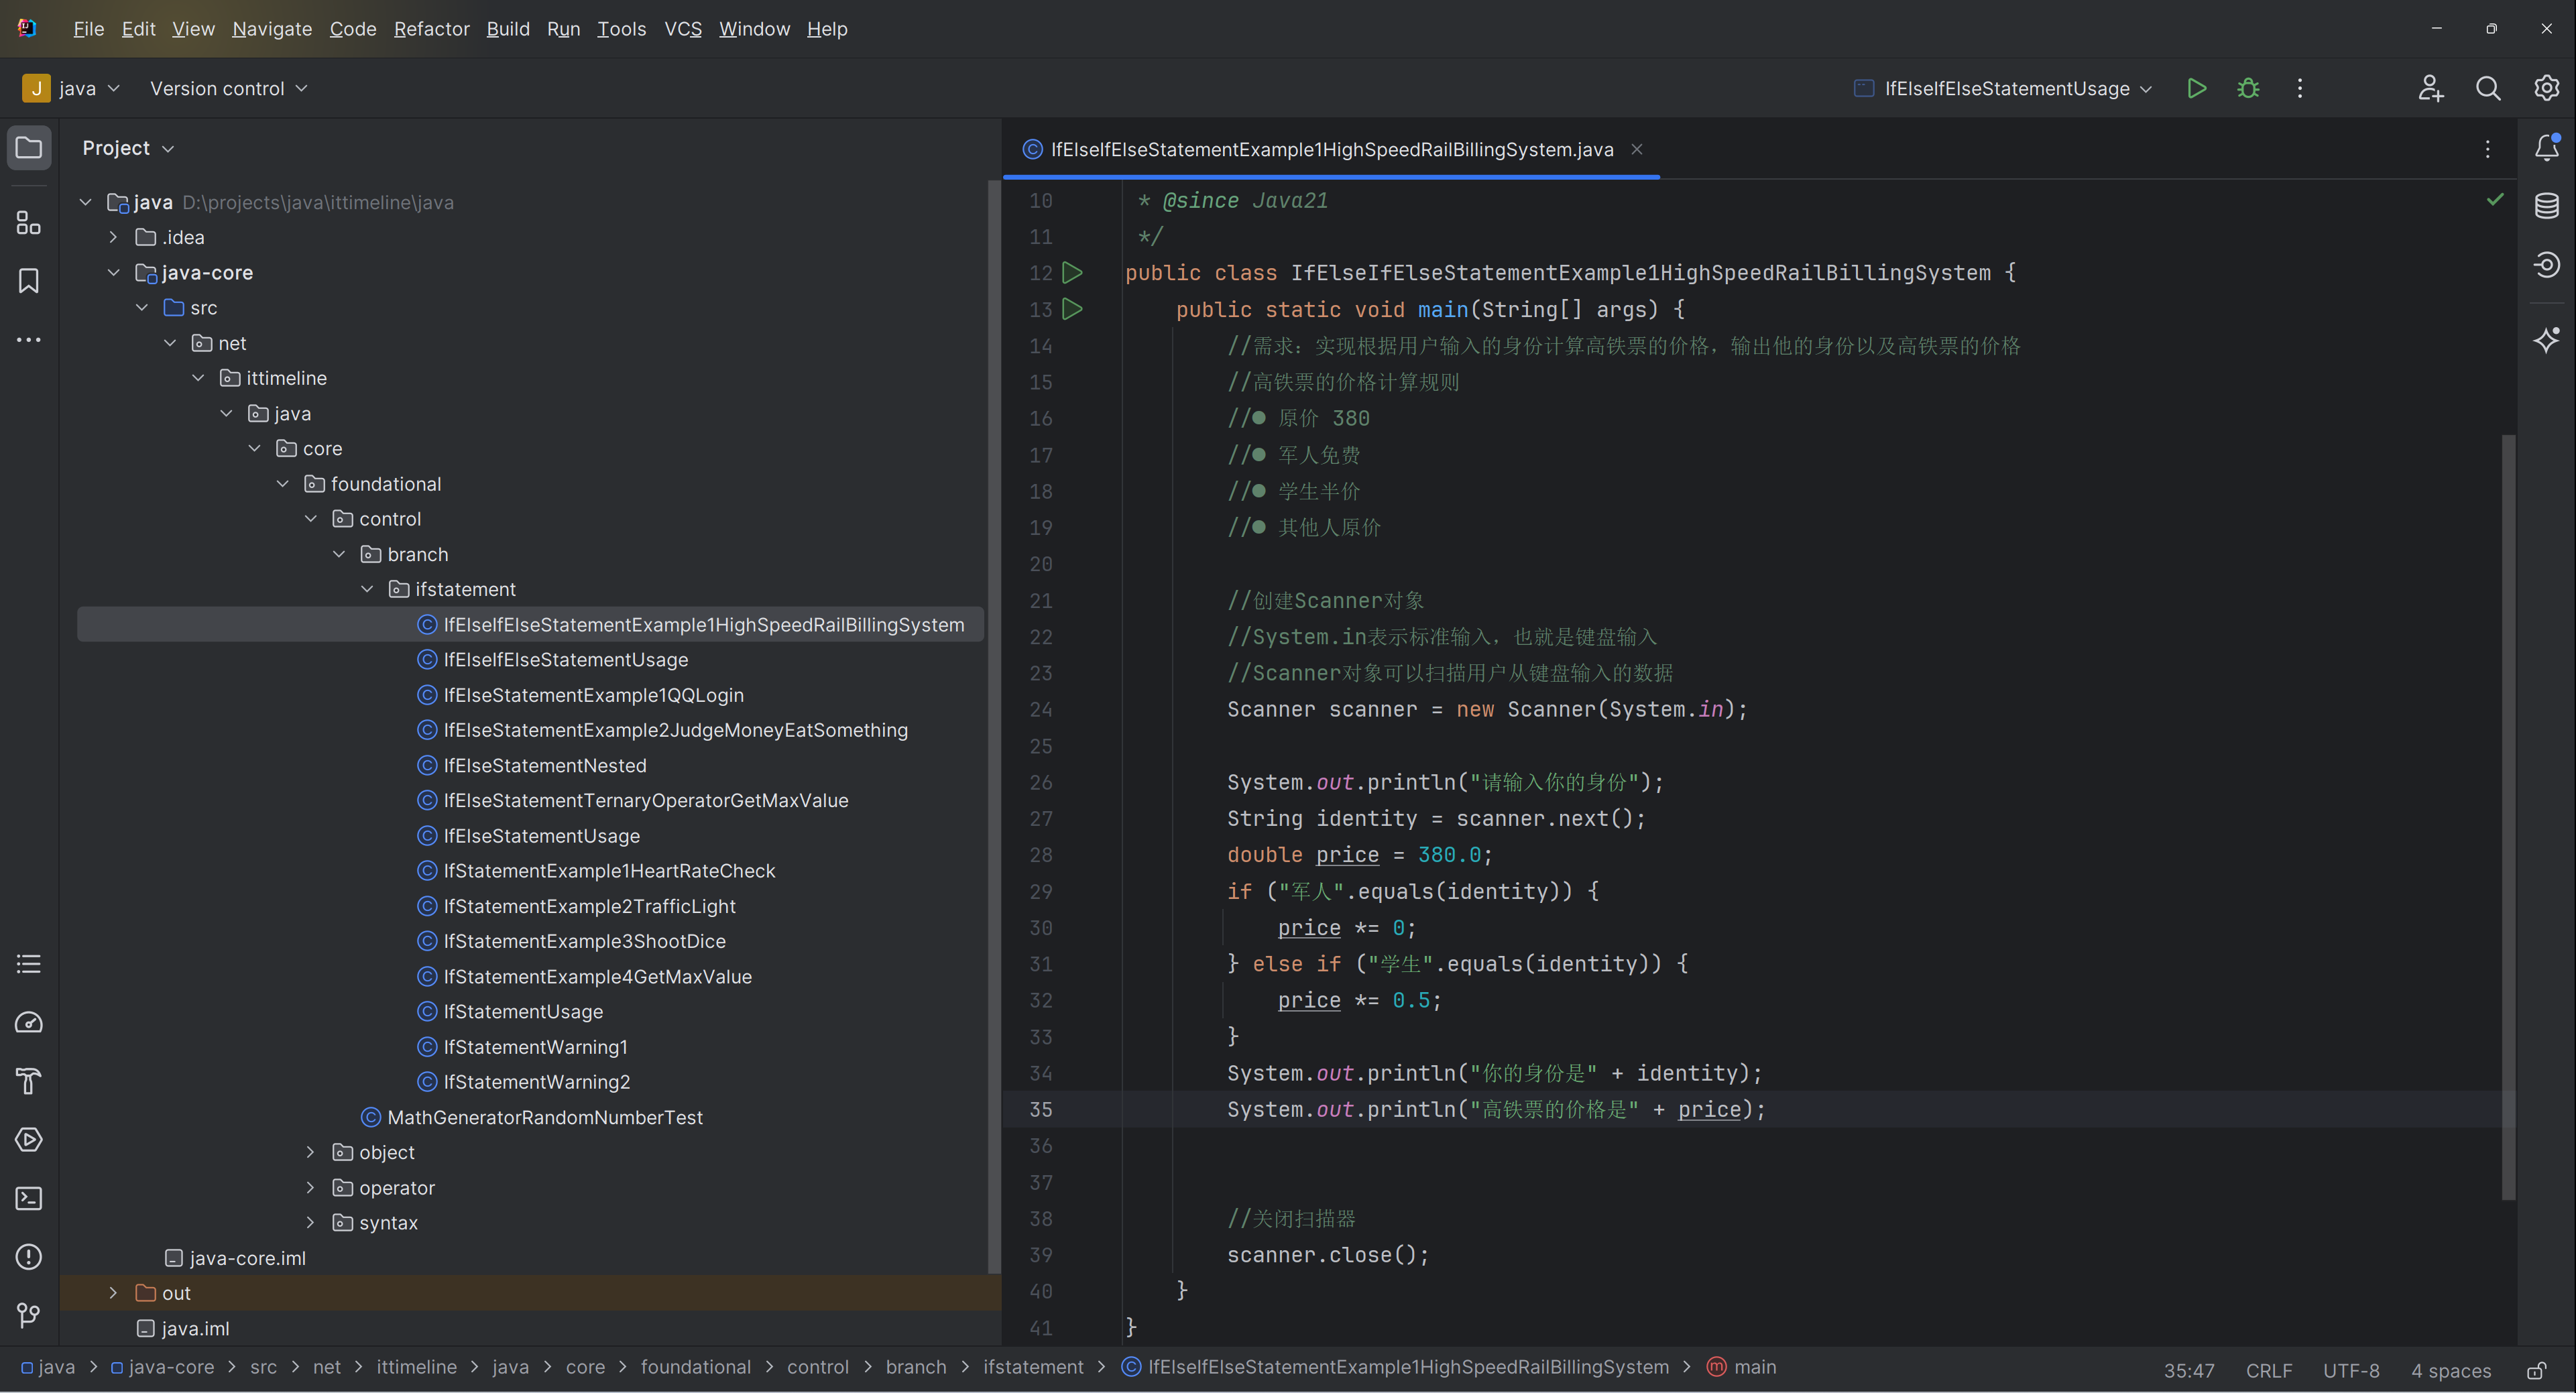2576x1393 pixels.
Task: Open the Coverage tool window icon
Action: pos(2547,265)
